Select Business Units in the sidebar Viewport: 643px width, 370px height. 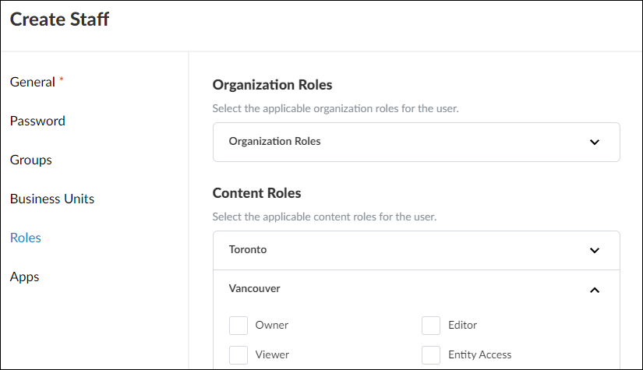(x=52, y=199)
